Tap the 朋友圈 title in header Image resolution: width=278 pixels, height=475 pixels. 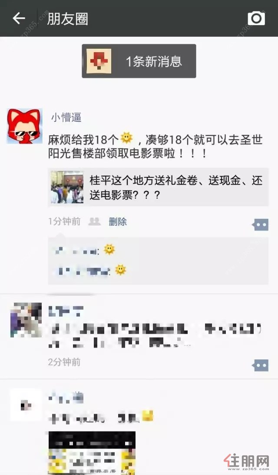tap(67, 19)
